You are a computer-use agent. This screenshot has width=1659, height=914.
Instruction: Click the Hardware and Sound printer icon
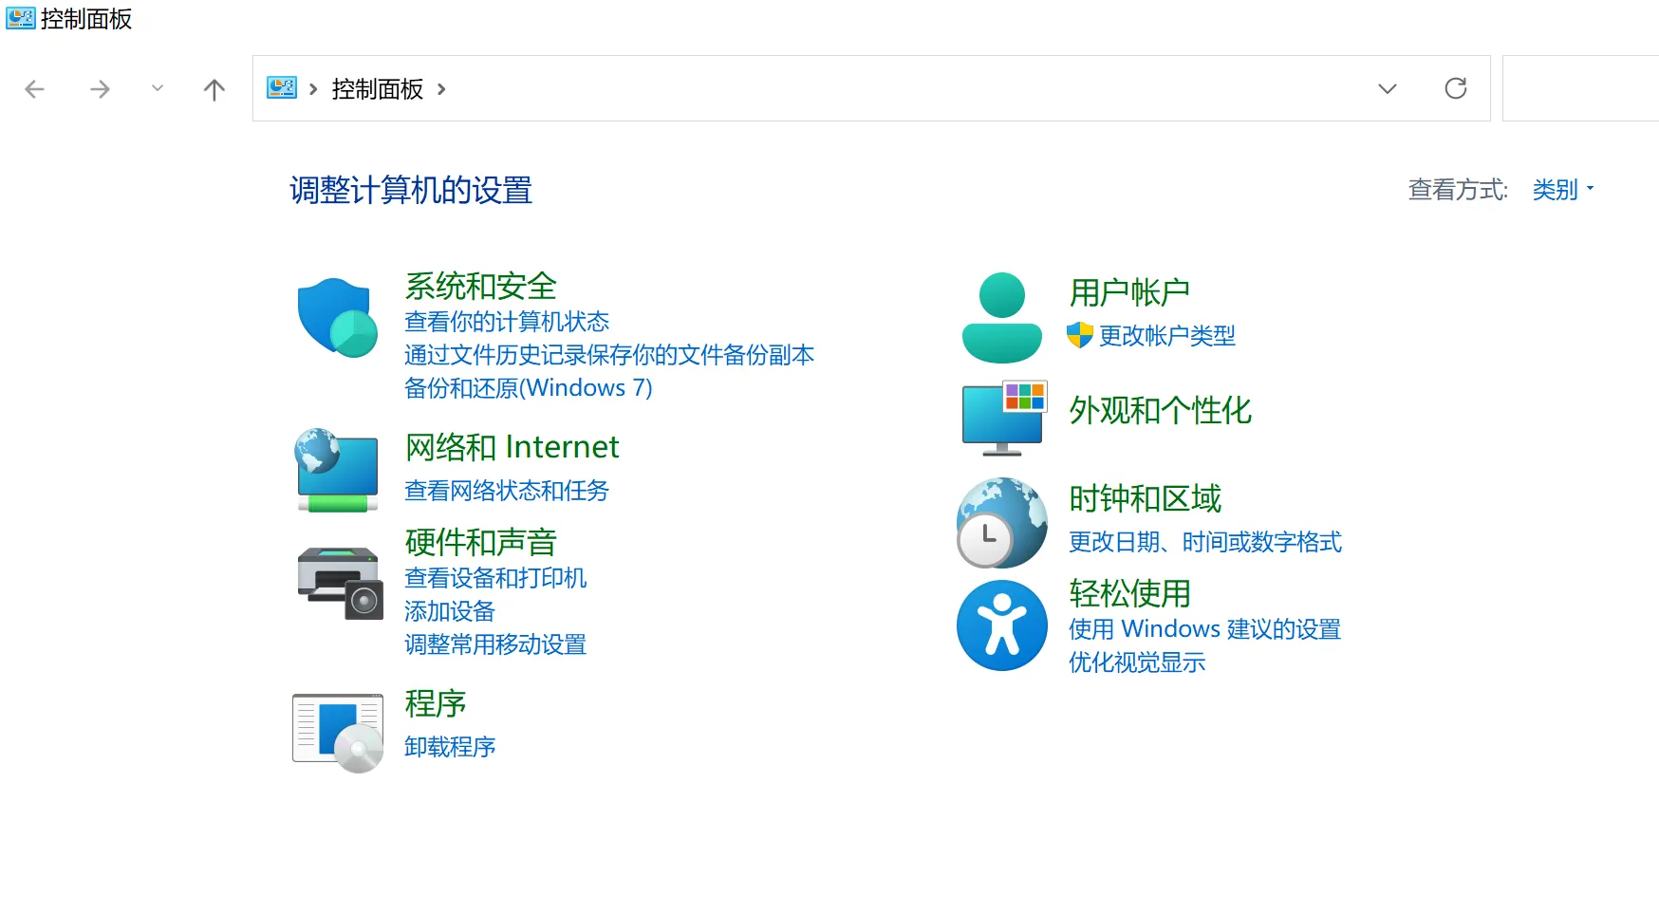click(x=339, y=582)
